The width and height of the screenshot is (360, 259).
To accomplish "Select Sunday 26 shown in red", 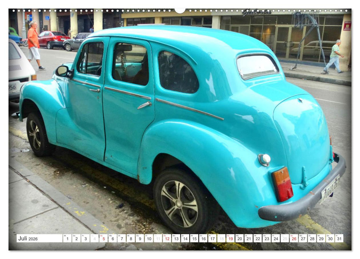I will pyautogui.click(x=293, y=239).
